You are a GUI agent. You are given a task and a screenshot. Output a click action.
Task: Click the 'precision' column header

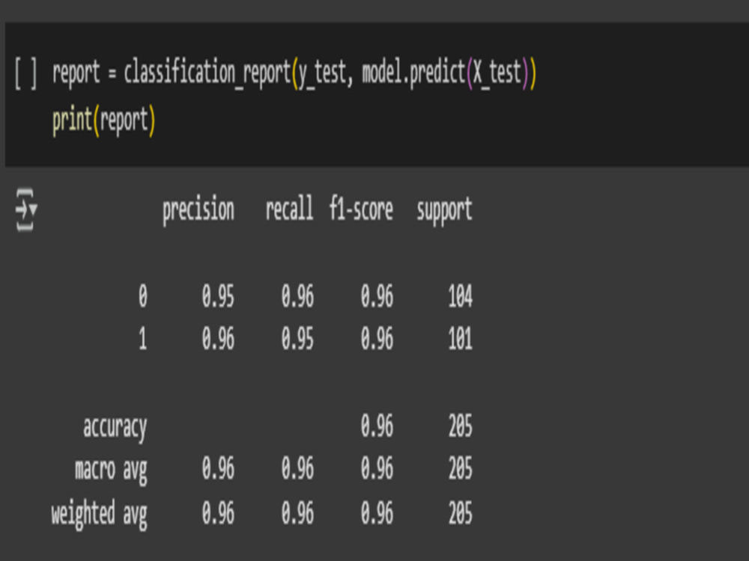[198, 210]
